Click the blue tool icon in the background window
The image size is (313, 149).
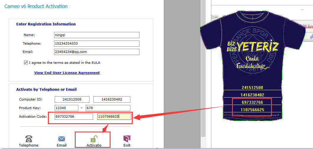coord(312,36)
